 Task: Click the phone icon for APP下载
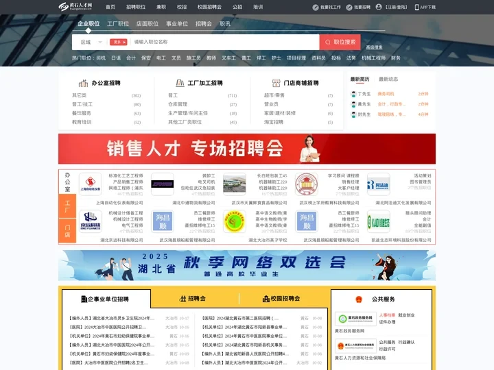(417, 8)
